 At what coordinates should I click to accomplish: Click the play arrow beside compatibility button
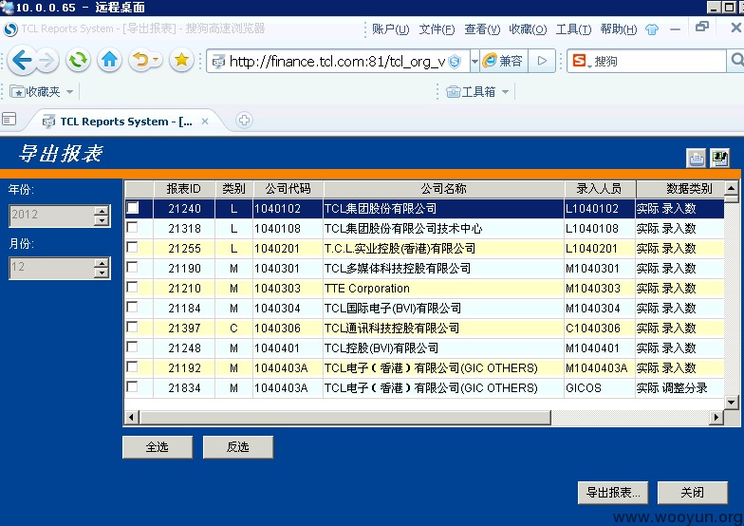(x=542, y=61)
